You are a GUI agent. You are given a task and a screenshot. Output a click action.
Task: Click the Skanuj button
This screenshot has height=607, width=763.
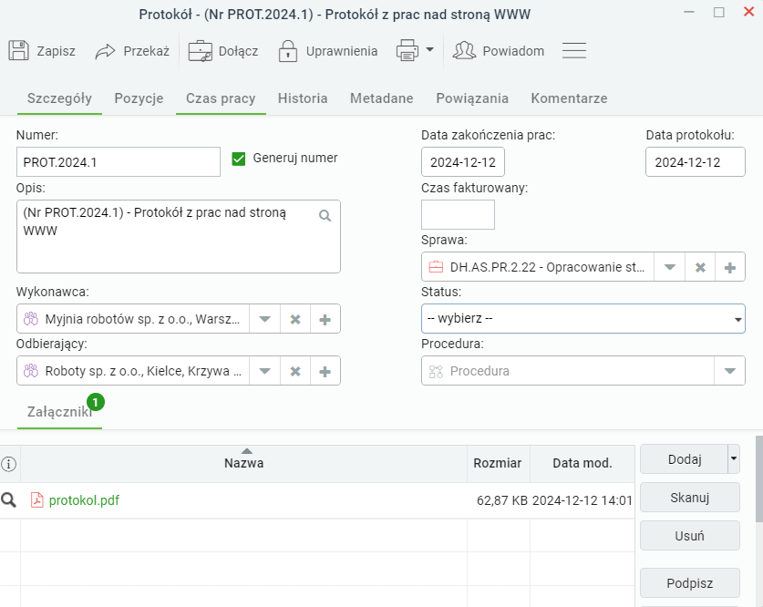(690, 497)
